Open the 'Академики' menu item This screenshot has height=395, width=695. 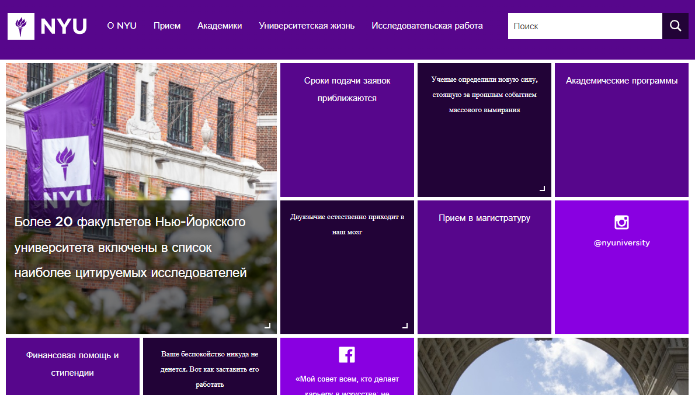(x=220, y=26)
